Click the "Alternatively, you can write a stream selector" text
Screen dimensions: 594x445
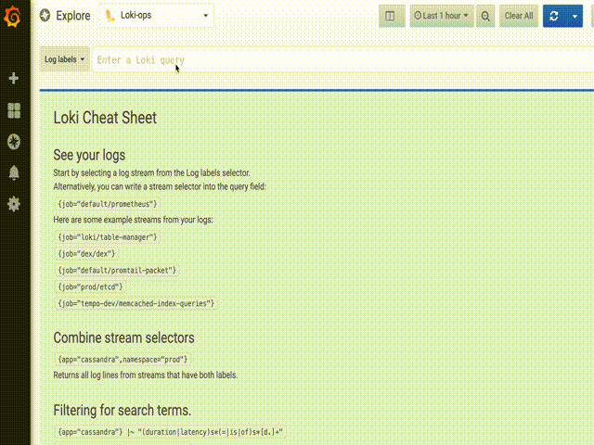[160, 186]
